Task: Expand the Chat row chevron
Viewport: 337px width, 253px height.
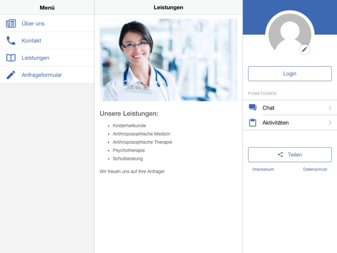Action: pos(330,108)
